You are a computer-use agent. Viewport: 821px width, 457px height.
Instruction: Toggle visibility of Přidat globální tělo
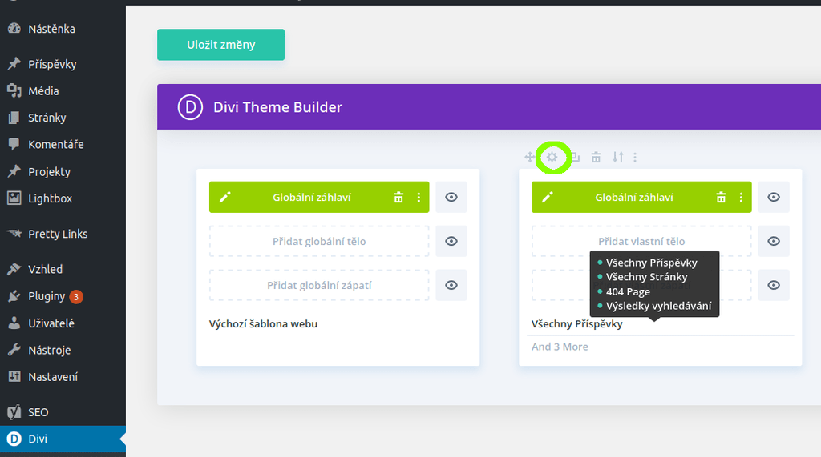click(x=451, y=241)
